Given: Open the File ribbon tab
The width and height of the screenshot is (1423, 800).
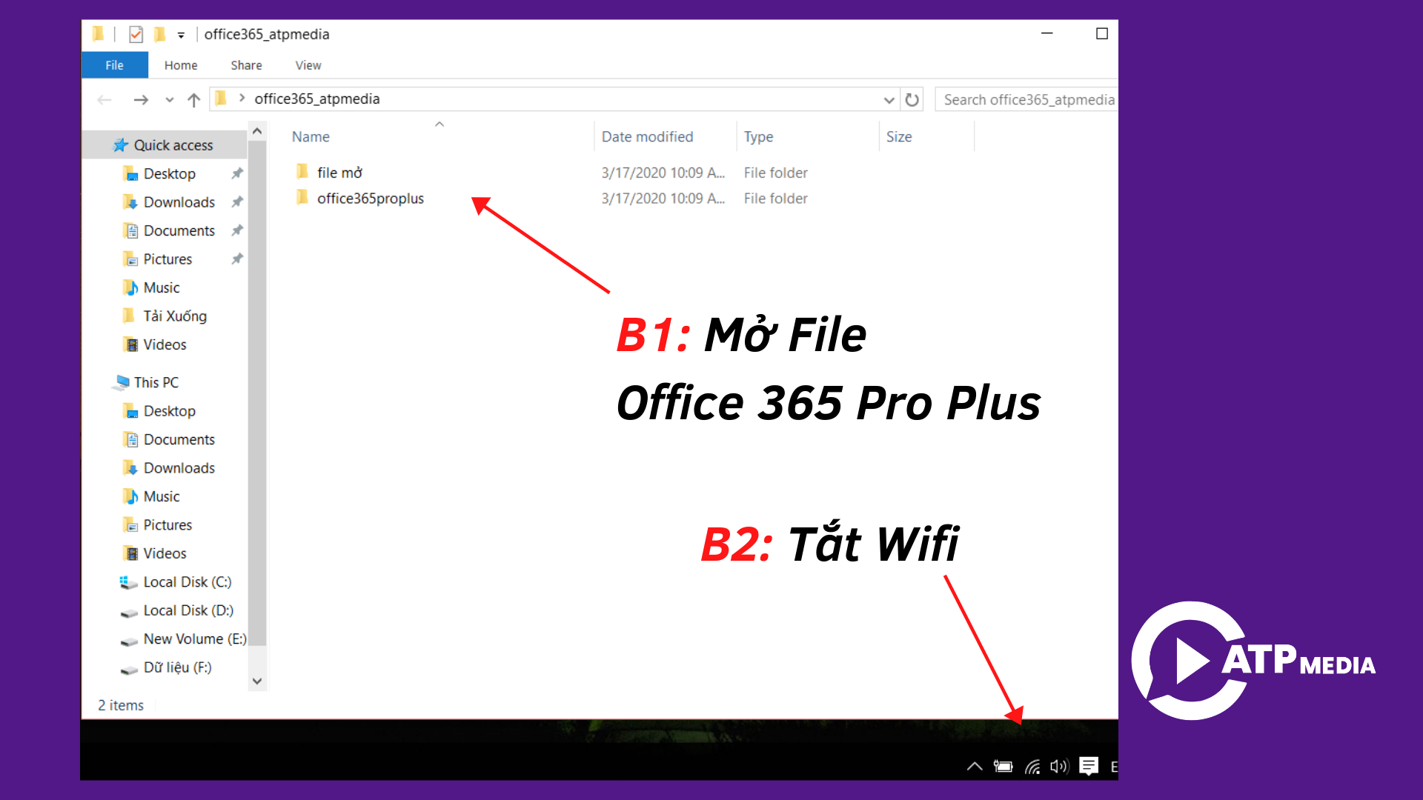Looking at the screenshot, I should (x=114, y=65).
